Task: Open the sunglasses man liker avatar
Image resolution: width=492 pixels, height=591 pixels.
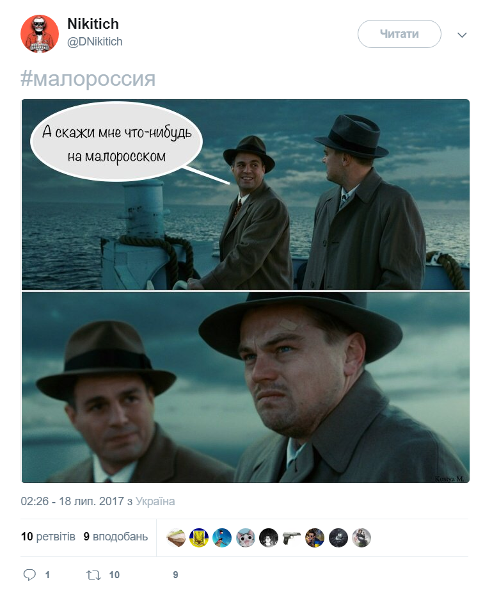Action: [315, 538]
